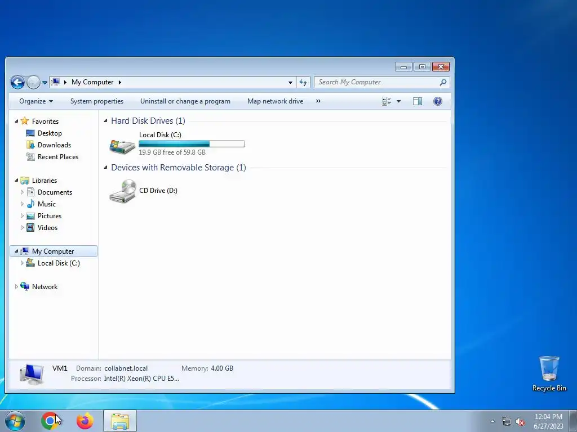Click the VM1 computer icon in details pane

coord(32,374)
